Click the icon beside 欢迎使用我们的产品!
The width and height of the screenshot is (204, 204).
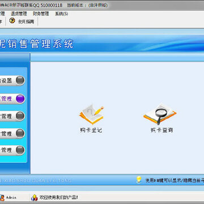pyautogui.click(x=34, y=198)
